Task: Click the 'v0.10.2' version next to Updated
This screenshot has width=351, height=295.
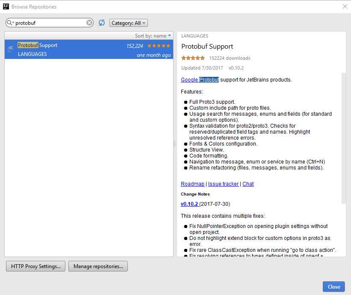Action: [236, 68]
